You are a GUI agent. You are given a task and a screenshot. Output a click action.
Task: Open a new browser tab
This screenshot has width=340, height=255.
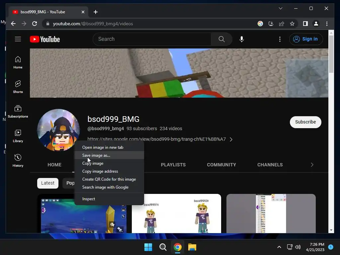click(96, 12)
